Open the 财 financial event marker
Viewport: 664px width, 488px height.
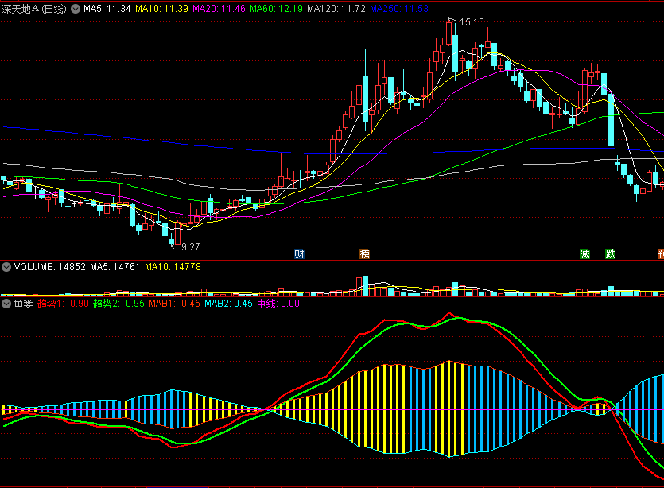click(x=299, y=254)
